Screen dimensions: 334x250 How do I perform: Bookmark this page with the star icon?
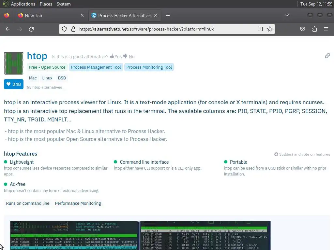pyautogui.click(x=270, y=29)
